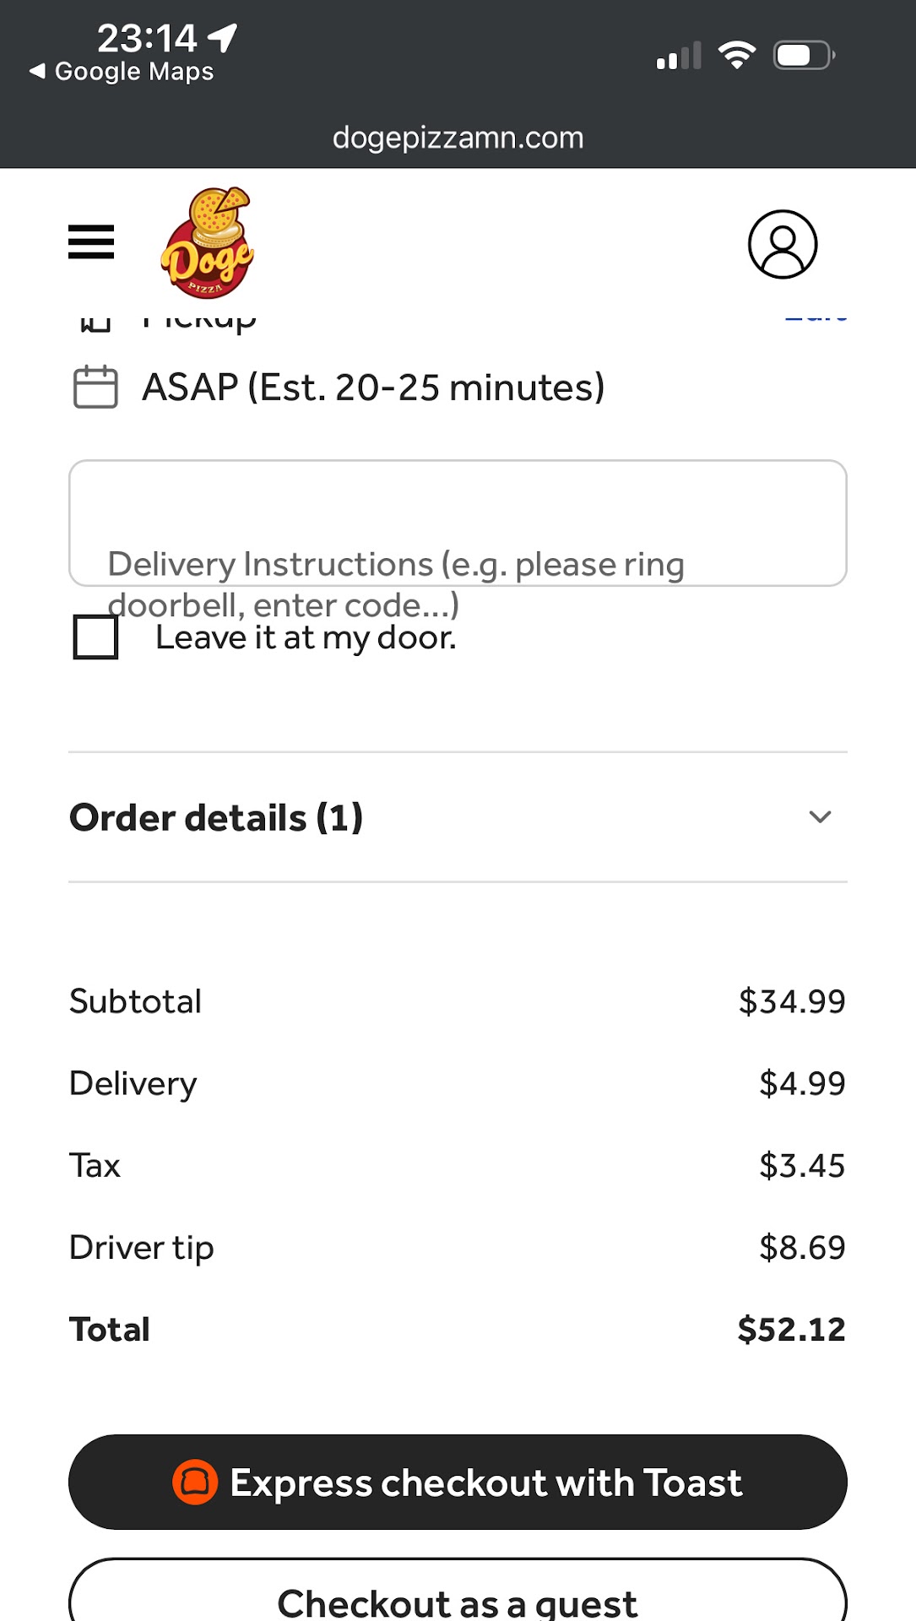Tap the Driver tip amount
This screenshot has width=916, height=1621.
[801, 1247]
